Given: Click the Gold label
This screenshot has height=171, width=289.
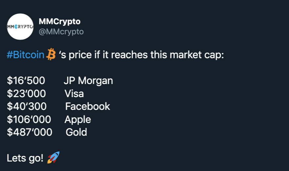Looking at the screenshot, I should coord(77,132).
